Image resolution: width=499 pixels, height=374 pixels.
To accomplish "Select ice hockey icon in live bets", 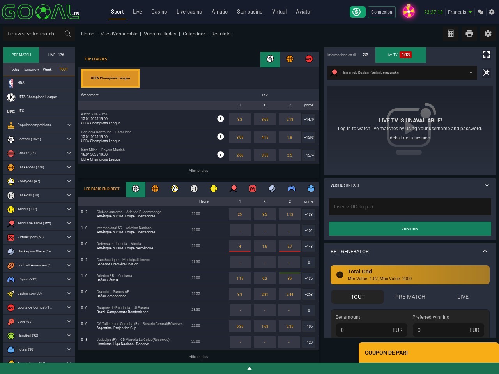I will 272,189.
